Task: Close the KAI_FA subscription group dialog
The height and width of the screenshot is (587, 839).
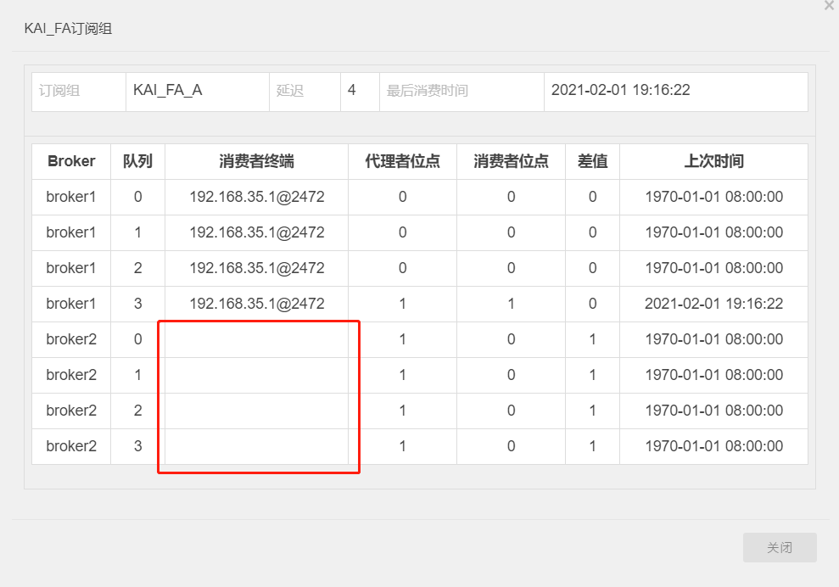Action: [829, 5]
